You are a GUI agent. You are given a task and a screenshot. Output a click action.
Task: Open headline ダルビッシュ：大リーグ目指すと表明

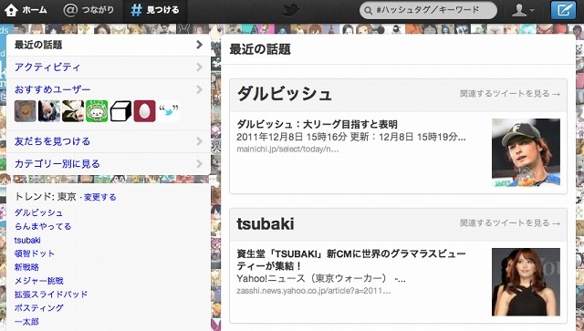point(318,124)
